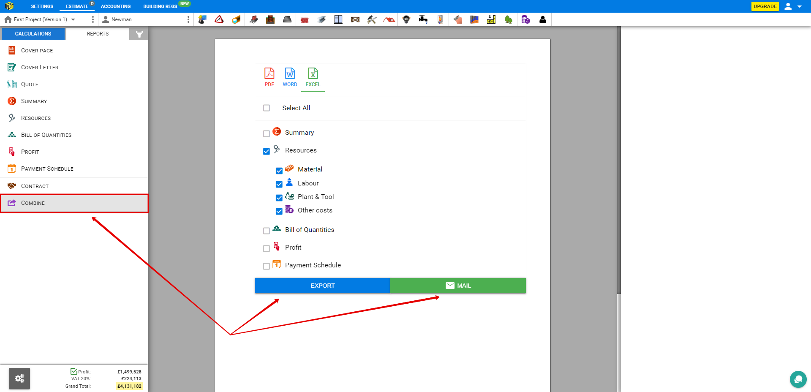Viewport: 811px width, 392px height.
Task: Open the electrical downlight icon
Action: tap(406, 19)
